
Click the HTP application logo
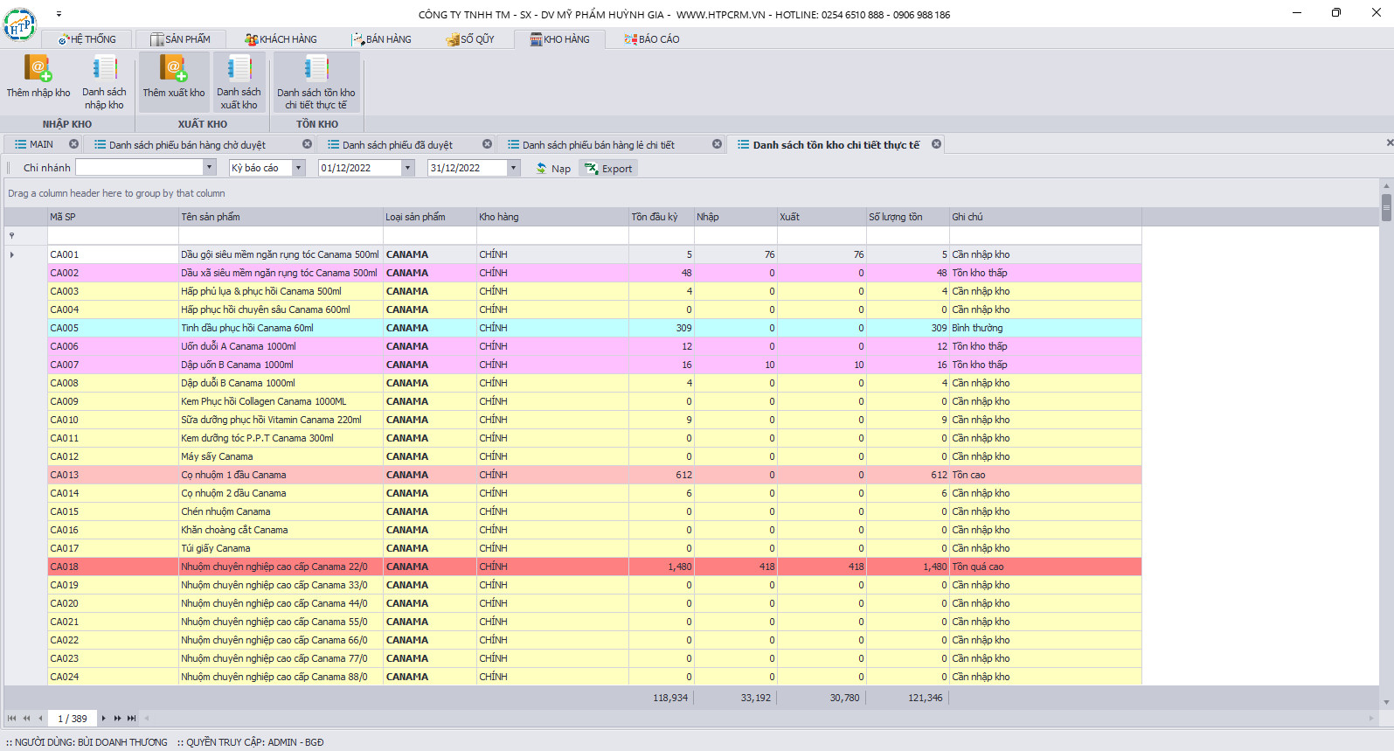(x=19, y=24)
